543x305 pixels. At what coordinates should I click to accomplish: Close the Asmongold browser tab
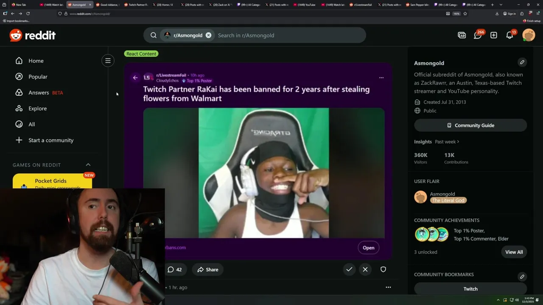click(90, 5)
